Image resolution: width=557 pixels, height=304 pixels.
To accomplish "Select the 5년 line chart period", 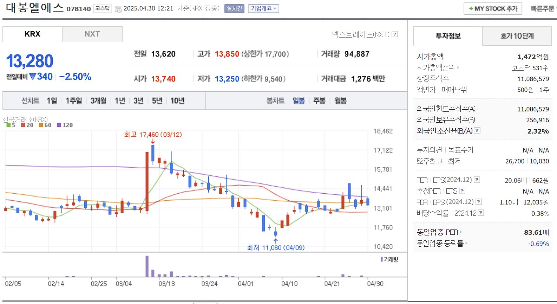I will pos(157,101).
